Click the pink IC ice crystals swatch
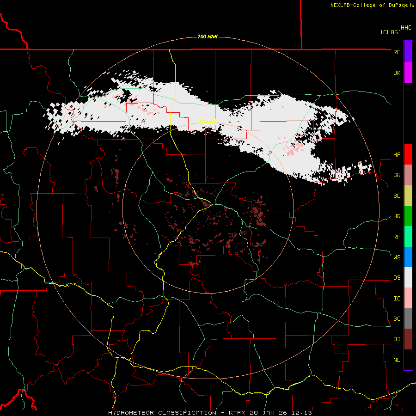This screenshot has width=416, height=416. pos(408,298)
